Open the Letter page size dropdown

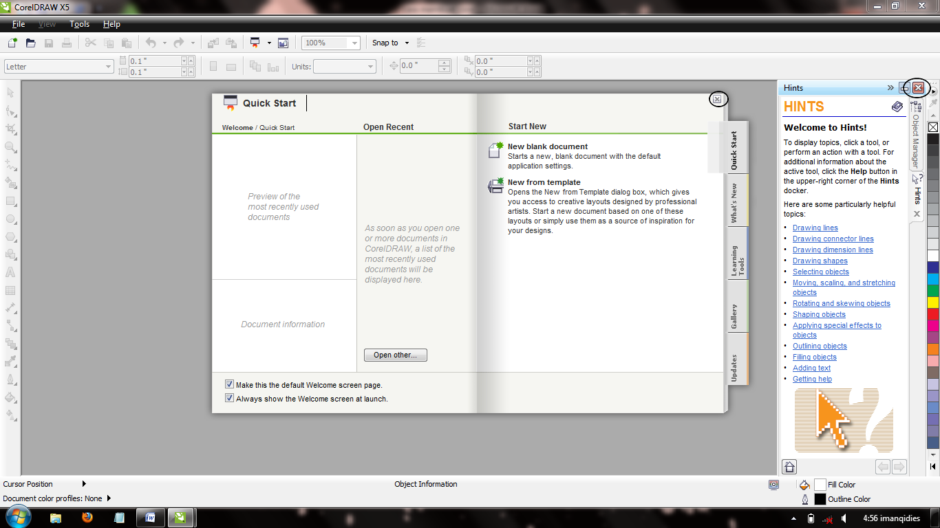pyautogui.click(x=108, y=67)
